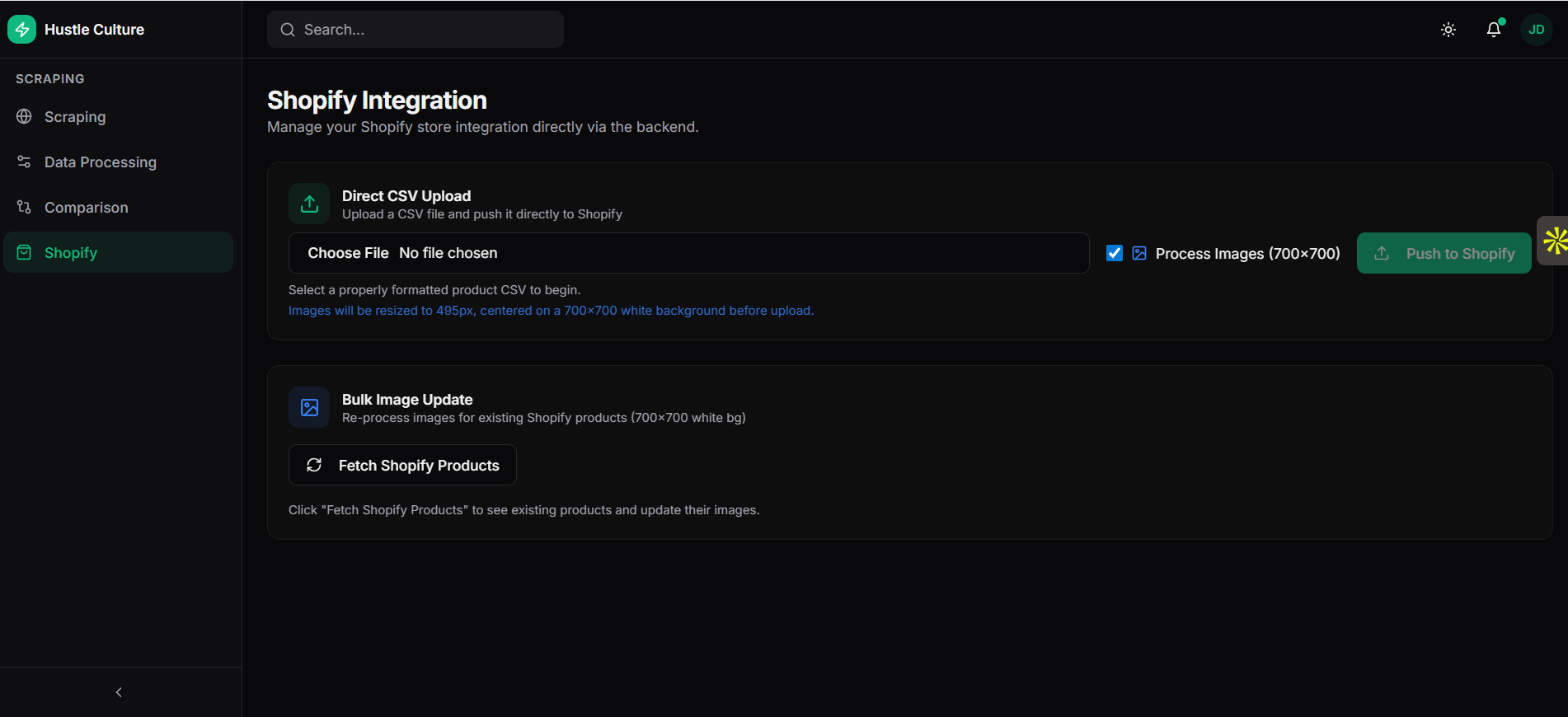Click the Bulk Image Update title
1568x717 pixels.
(x=407, y=400)
